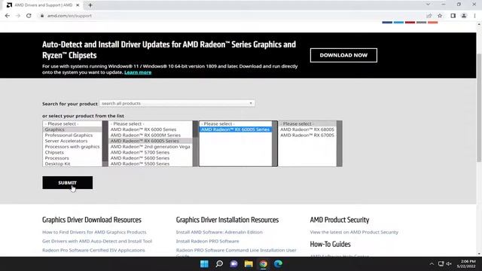Select Chipsets in the category list

tap(72, 152)
